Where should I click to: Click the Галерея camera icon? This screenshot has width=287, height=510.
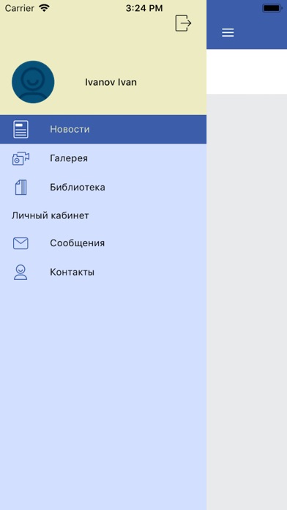point(20,158)
